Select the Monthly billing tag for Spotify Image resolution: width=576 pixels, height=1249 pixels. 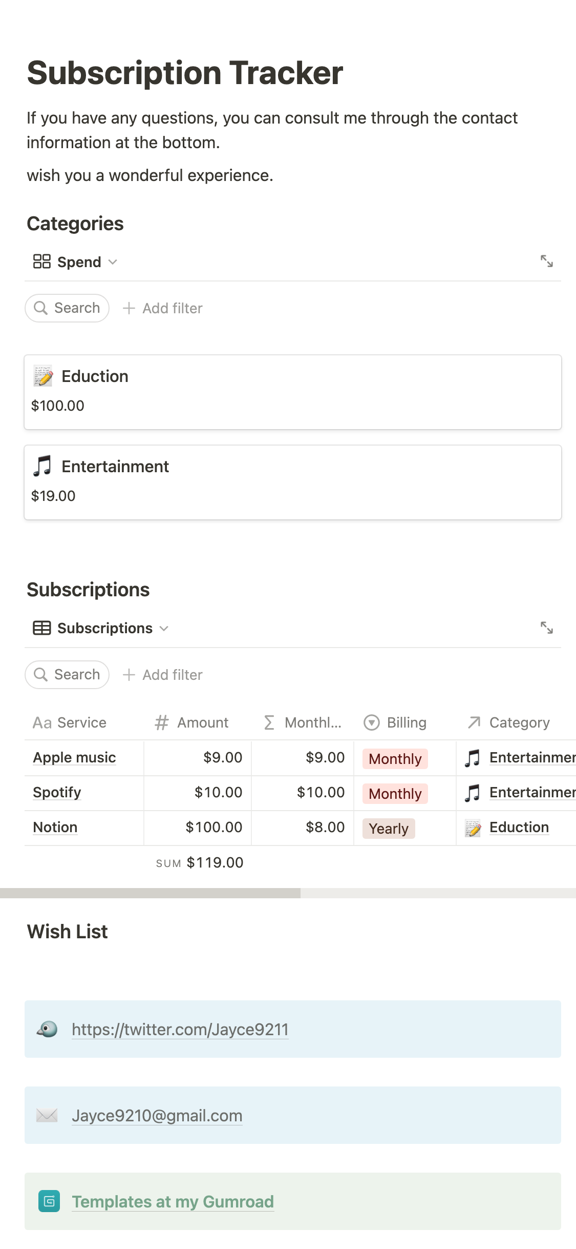click(395, 793)
